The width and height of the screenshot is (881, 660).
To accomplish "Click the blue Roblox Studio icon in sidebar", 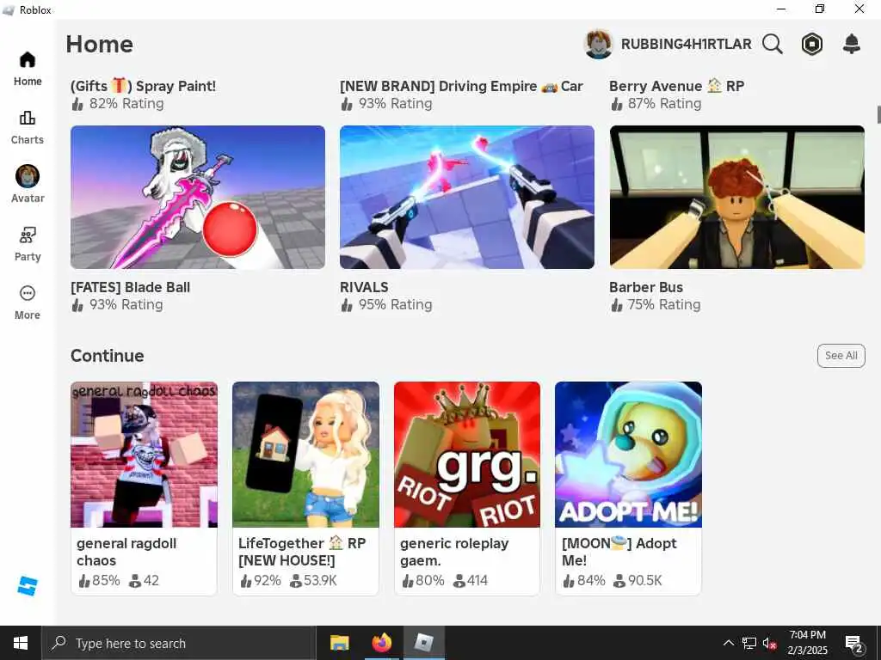I will [x=27, y=586].
